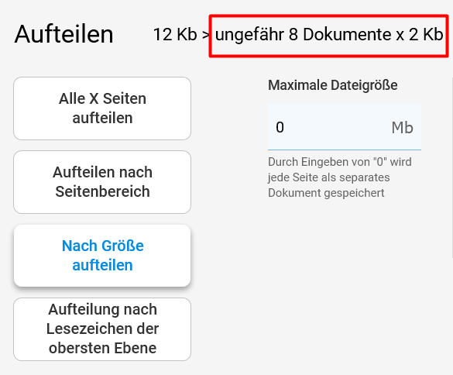Click the Mb unit suffix in the size field

point(402,128)
